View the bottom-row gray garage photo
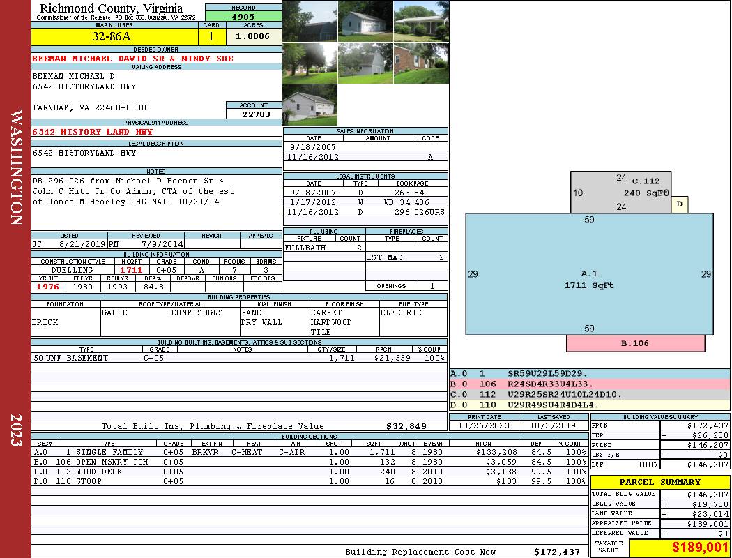 coord(310,105)
